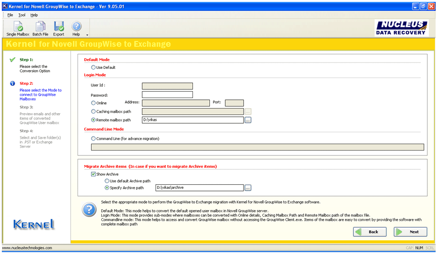The height and width of the screenshot is (254, 437).
Task: Restore the application window size
Action: [x=423, y=6]
